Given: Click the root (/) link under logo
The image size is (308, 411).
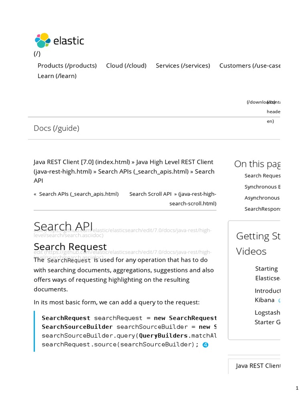Looking at the screenshot, I should 37,53.
